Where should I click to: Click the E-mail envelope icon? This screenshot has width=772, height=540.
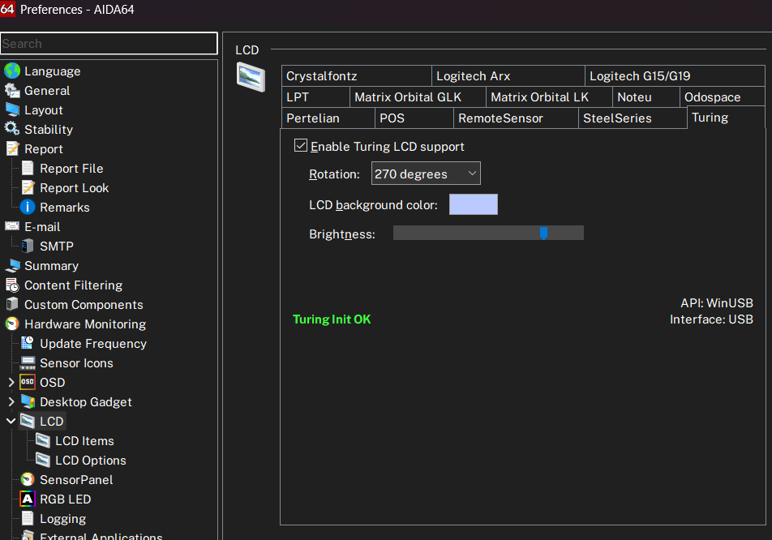12,226
